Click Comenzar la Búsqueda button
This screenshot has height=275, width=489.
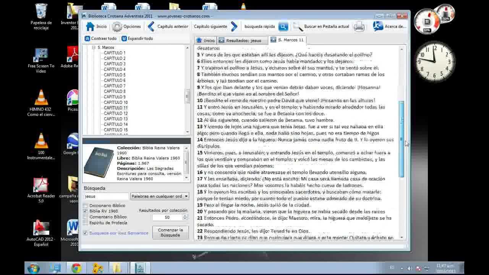coord(170,233)
